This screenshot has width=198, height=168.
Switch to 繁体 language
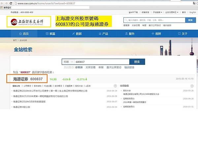(184, 12)
